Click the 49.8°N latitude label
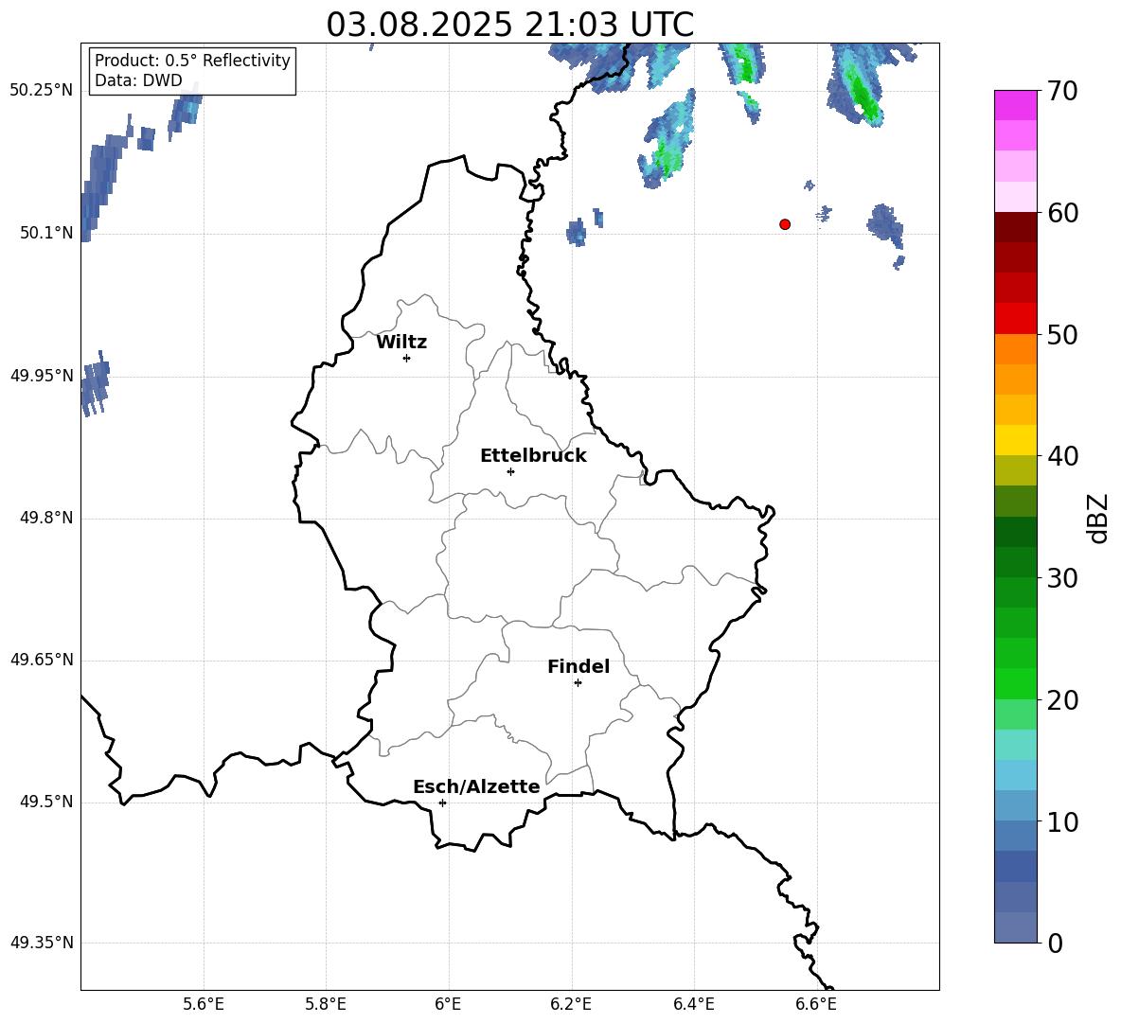This screenshot has width=1121, height=1023. click(x=46, y=518)
